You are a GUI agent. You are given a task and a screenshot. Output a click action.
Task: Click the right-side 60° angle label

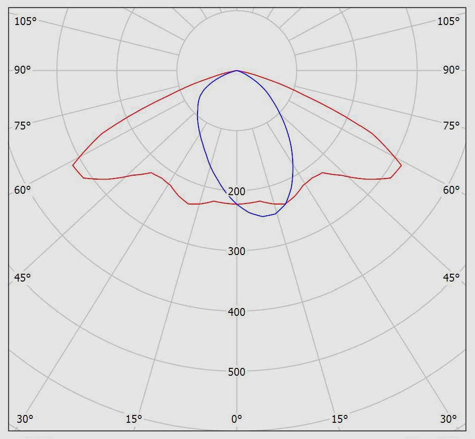451,190
